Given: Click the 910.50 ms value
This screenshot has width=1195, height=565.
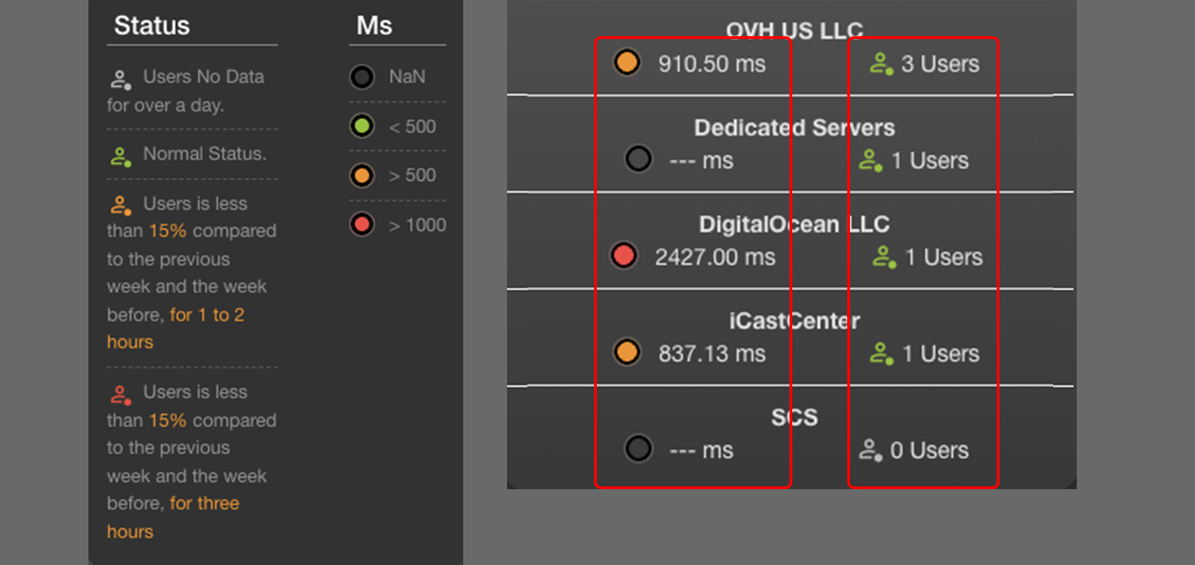Looking at the screenshot, I should [x=712, y=64].
